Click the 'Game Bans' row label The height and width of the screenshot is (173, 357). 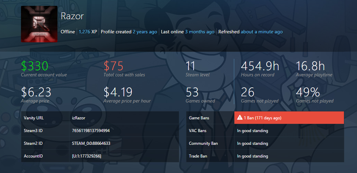click(x=199, y=118)
